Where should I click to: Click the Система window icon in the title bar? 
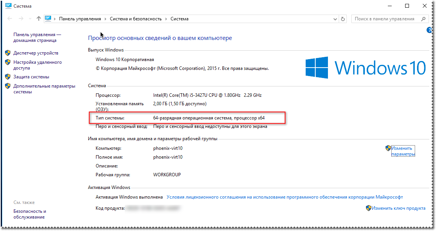(8, 6)
